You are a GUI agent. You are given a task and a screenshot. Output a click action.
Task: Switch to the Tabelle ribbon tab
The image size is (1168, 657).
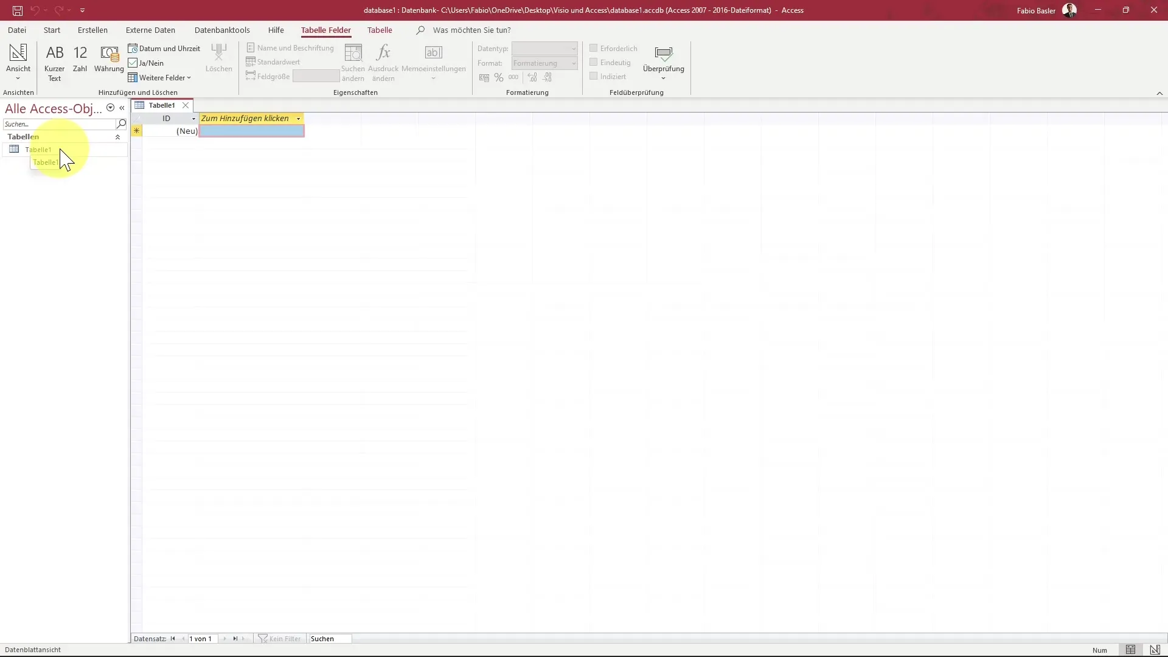pyautogui.click(x=380, y=30)
